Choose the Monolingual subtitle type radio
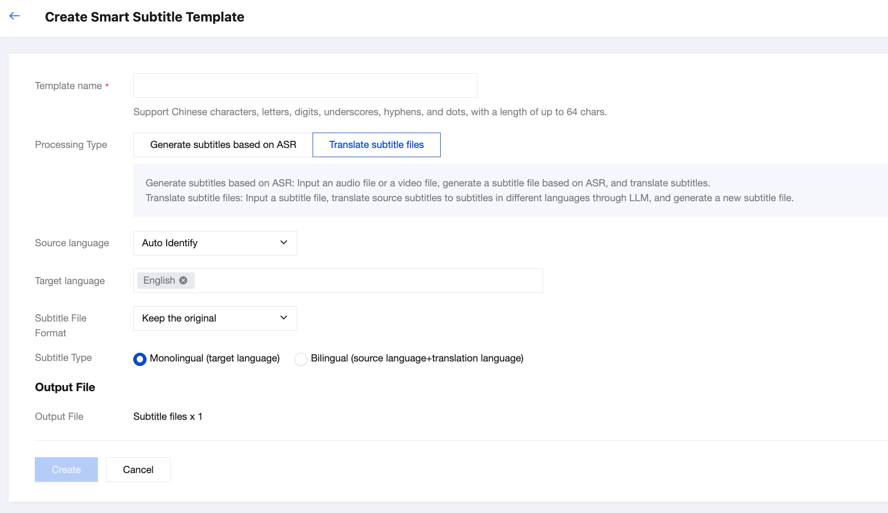Image resolution: width=888 pixels, height=513 pixels. pyautogui.click(x=140, y=359)
